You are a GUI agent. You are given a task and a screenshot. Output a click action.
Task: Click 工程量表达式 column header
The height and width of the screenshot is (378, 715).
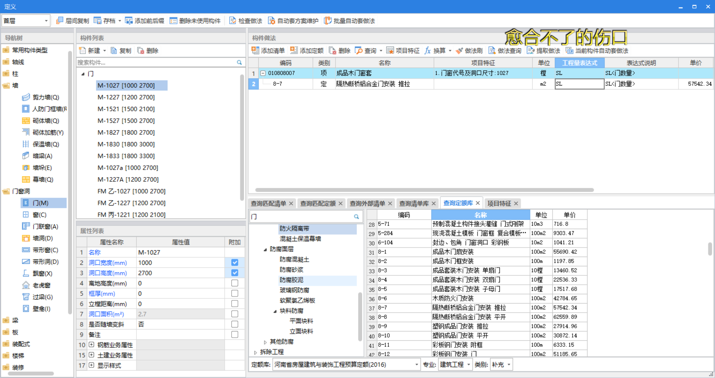coord(579,63)
